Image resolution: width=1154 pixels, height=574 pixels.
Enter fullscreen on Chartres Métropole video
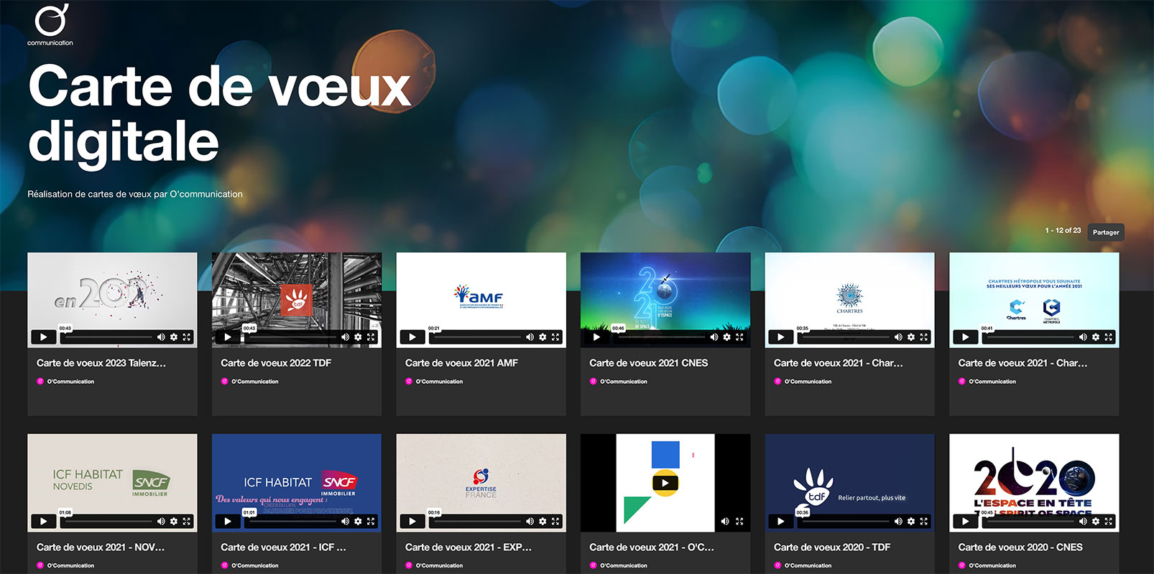point(1109,337)
